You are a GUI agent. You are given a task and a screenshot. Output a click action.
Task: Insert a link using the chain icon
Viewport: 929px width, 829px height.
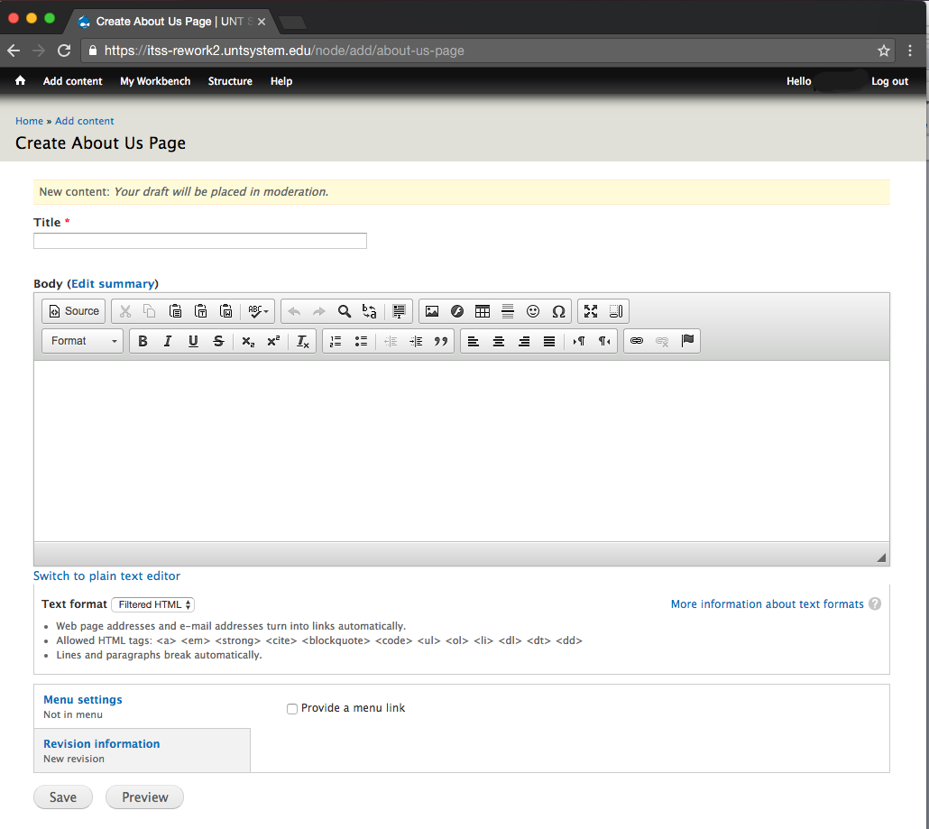[637, 341]
